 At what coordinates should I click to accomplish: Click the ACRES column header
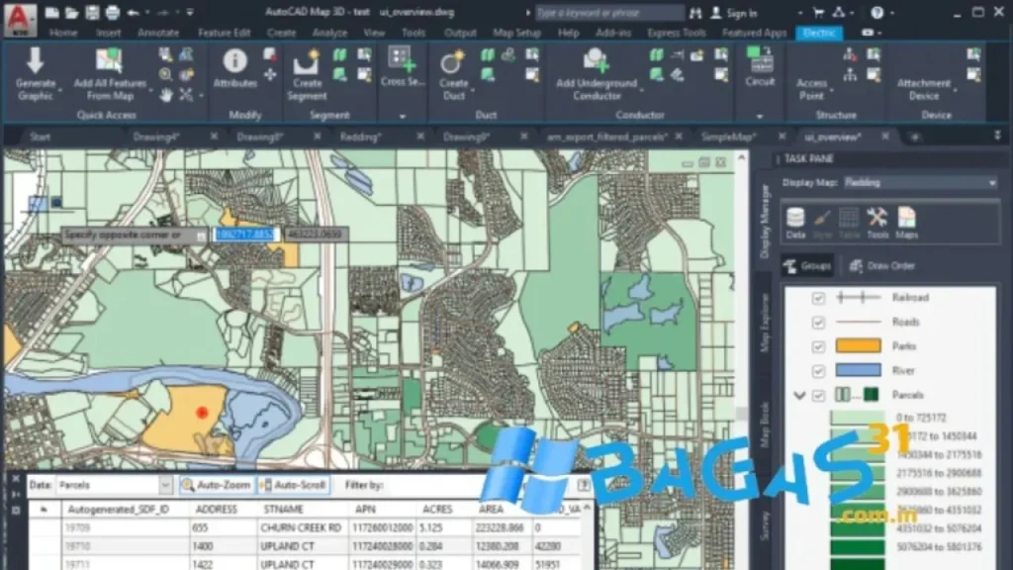(x=437, y=510)
